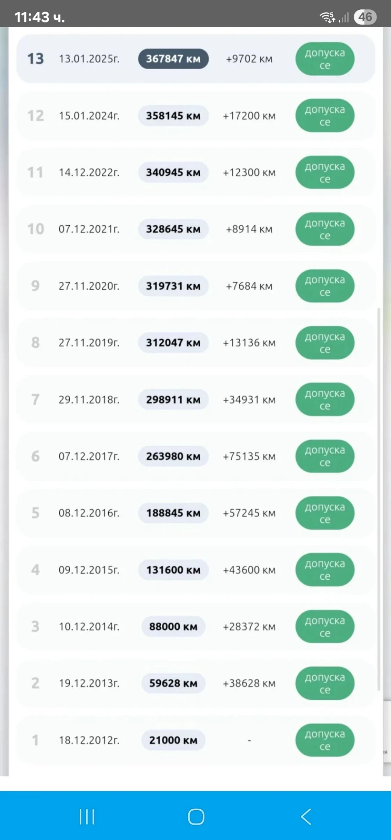Tap 'допуска се' for 13.01.2025 inspection
391x840 pixels.
pos(325,59)
